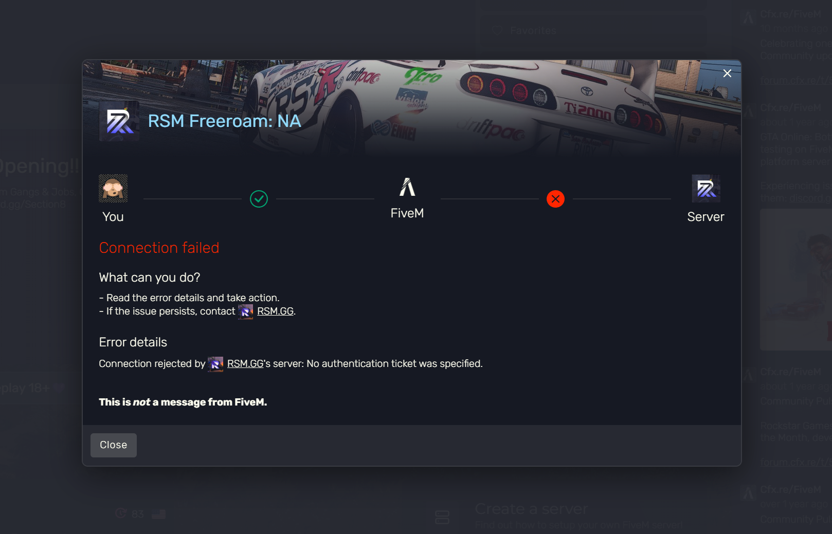
Task: Click the RSM server logo in the banner
Action: pos(119,121)
